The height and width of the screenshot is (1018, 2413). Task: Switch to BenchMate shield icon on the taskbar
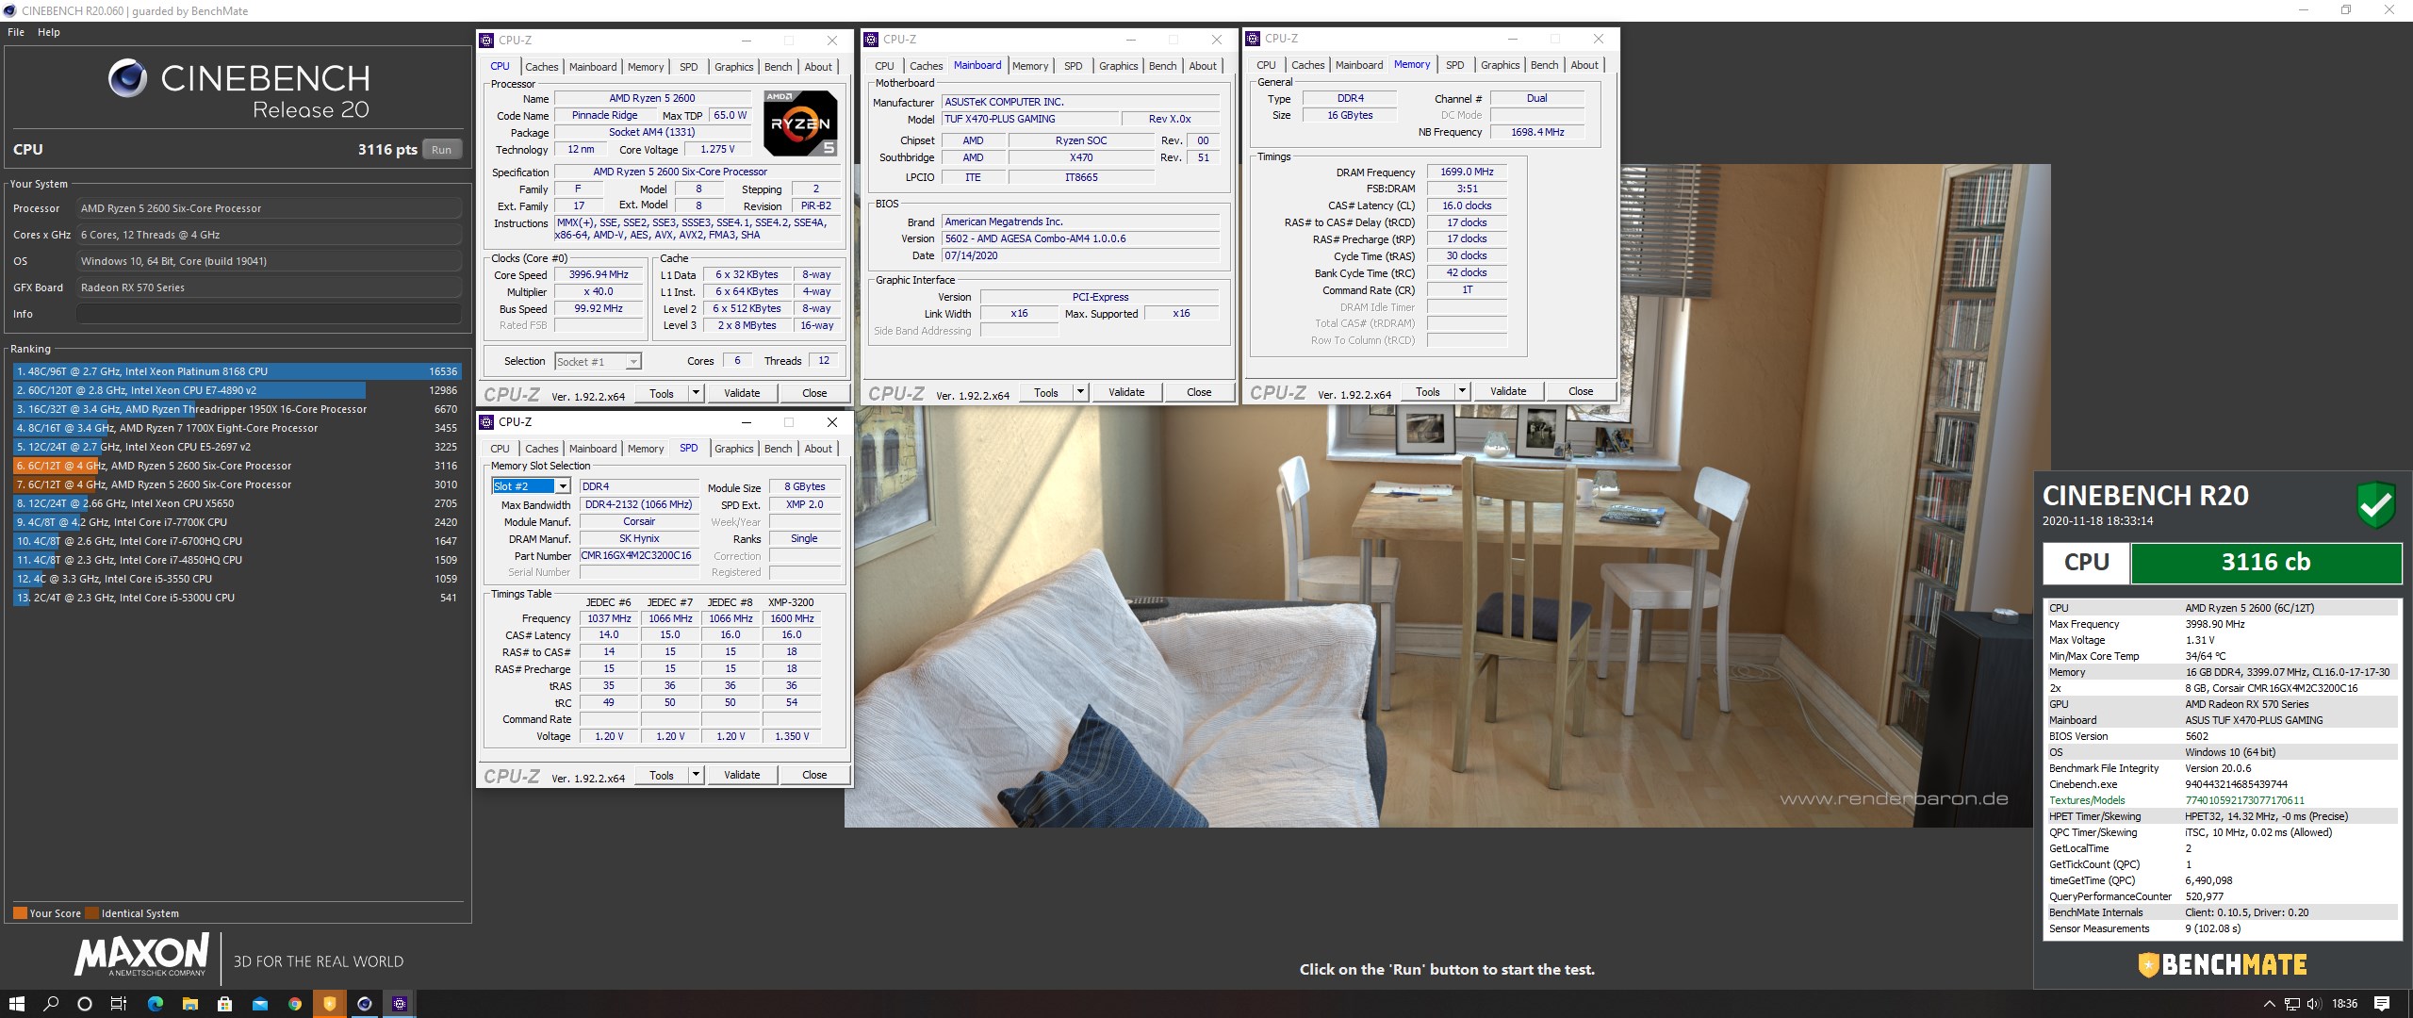pos(330,1004)
